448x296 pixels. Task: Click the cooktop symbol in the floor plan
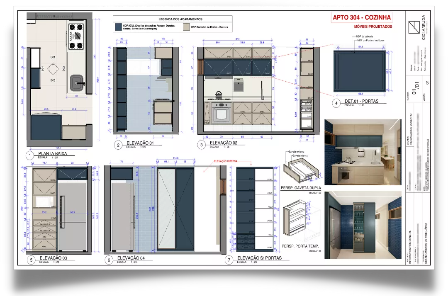tap(75, 36)
